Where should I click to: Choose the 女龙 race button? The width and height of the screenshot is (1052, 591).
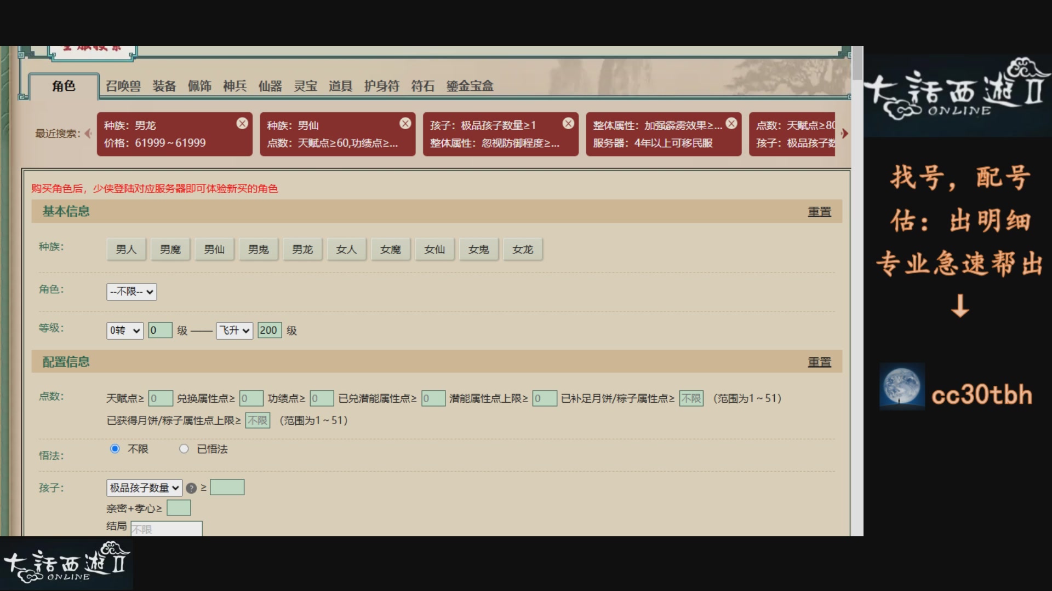tap(523, 250)
